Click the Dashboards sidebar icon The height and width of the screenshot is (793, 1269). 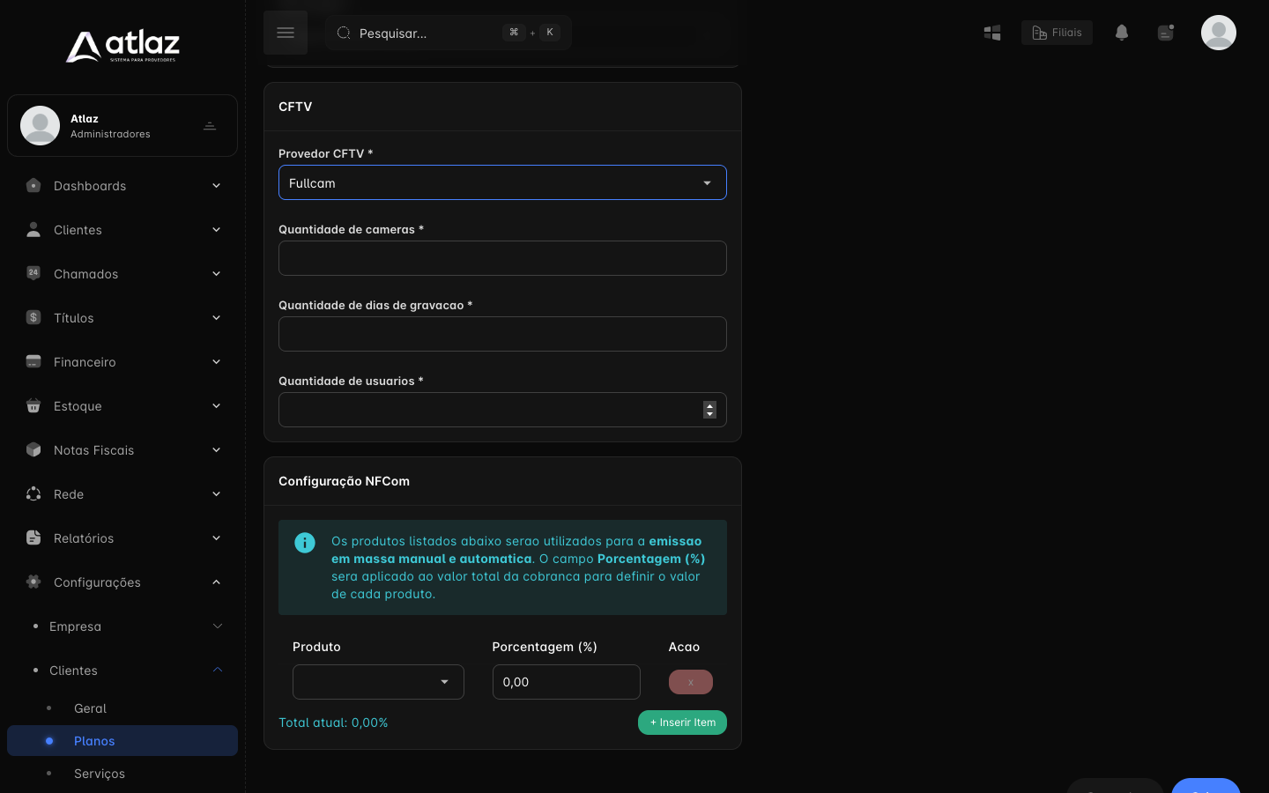33,185
